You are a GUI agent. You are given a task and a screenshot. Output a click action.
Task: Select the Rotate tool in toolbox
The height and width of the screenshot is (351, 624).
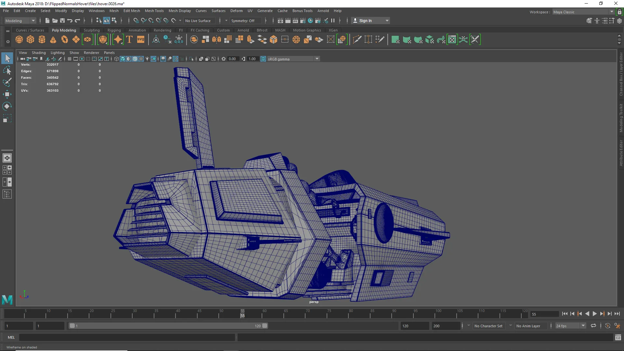[x=7, y=106]
